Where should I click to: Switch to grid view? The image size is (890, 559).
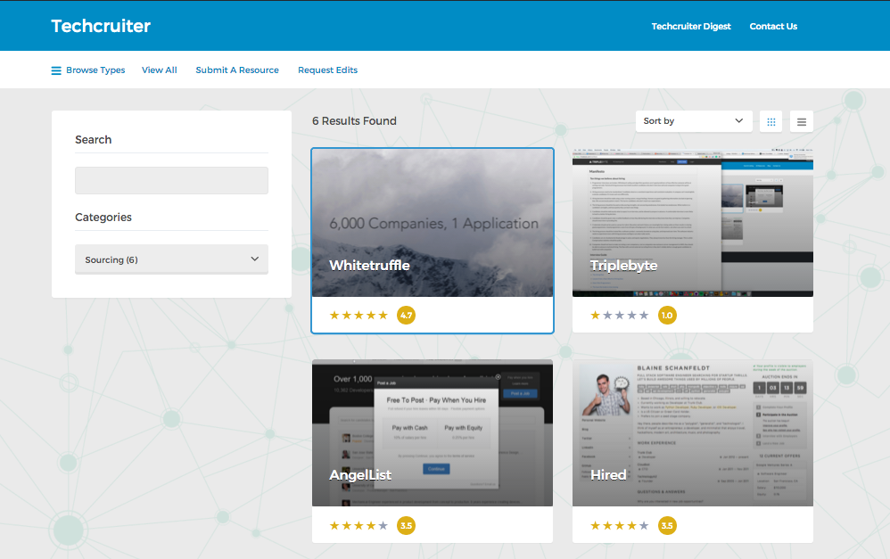tap(771, 121)
